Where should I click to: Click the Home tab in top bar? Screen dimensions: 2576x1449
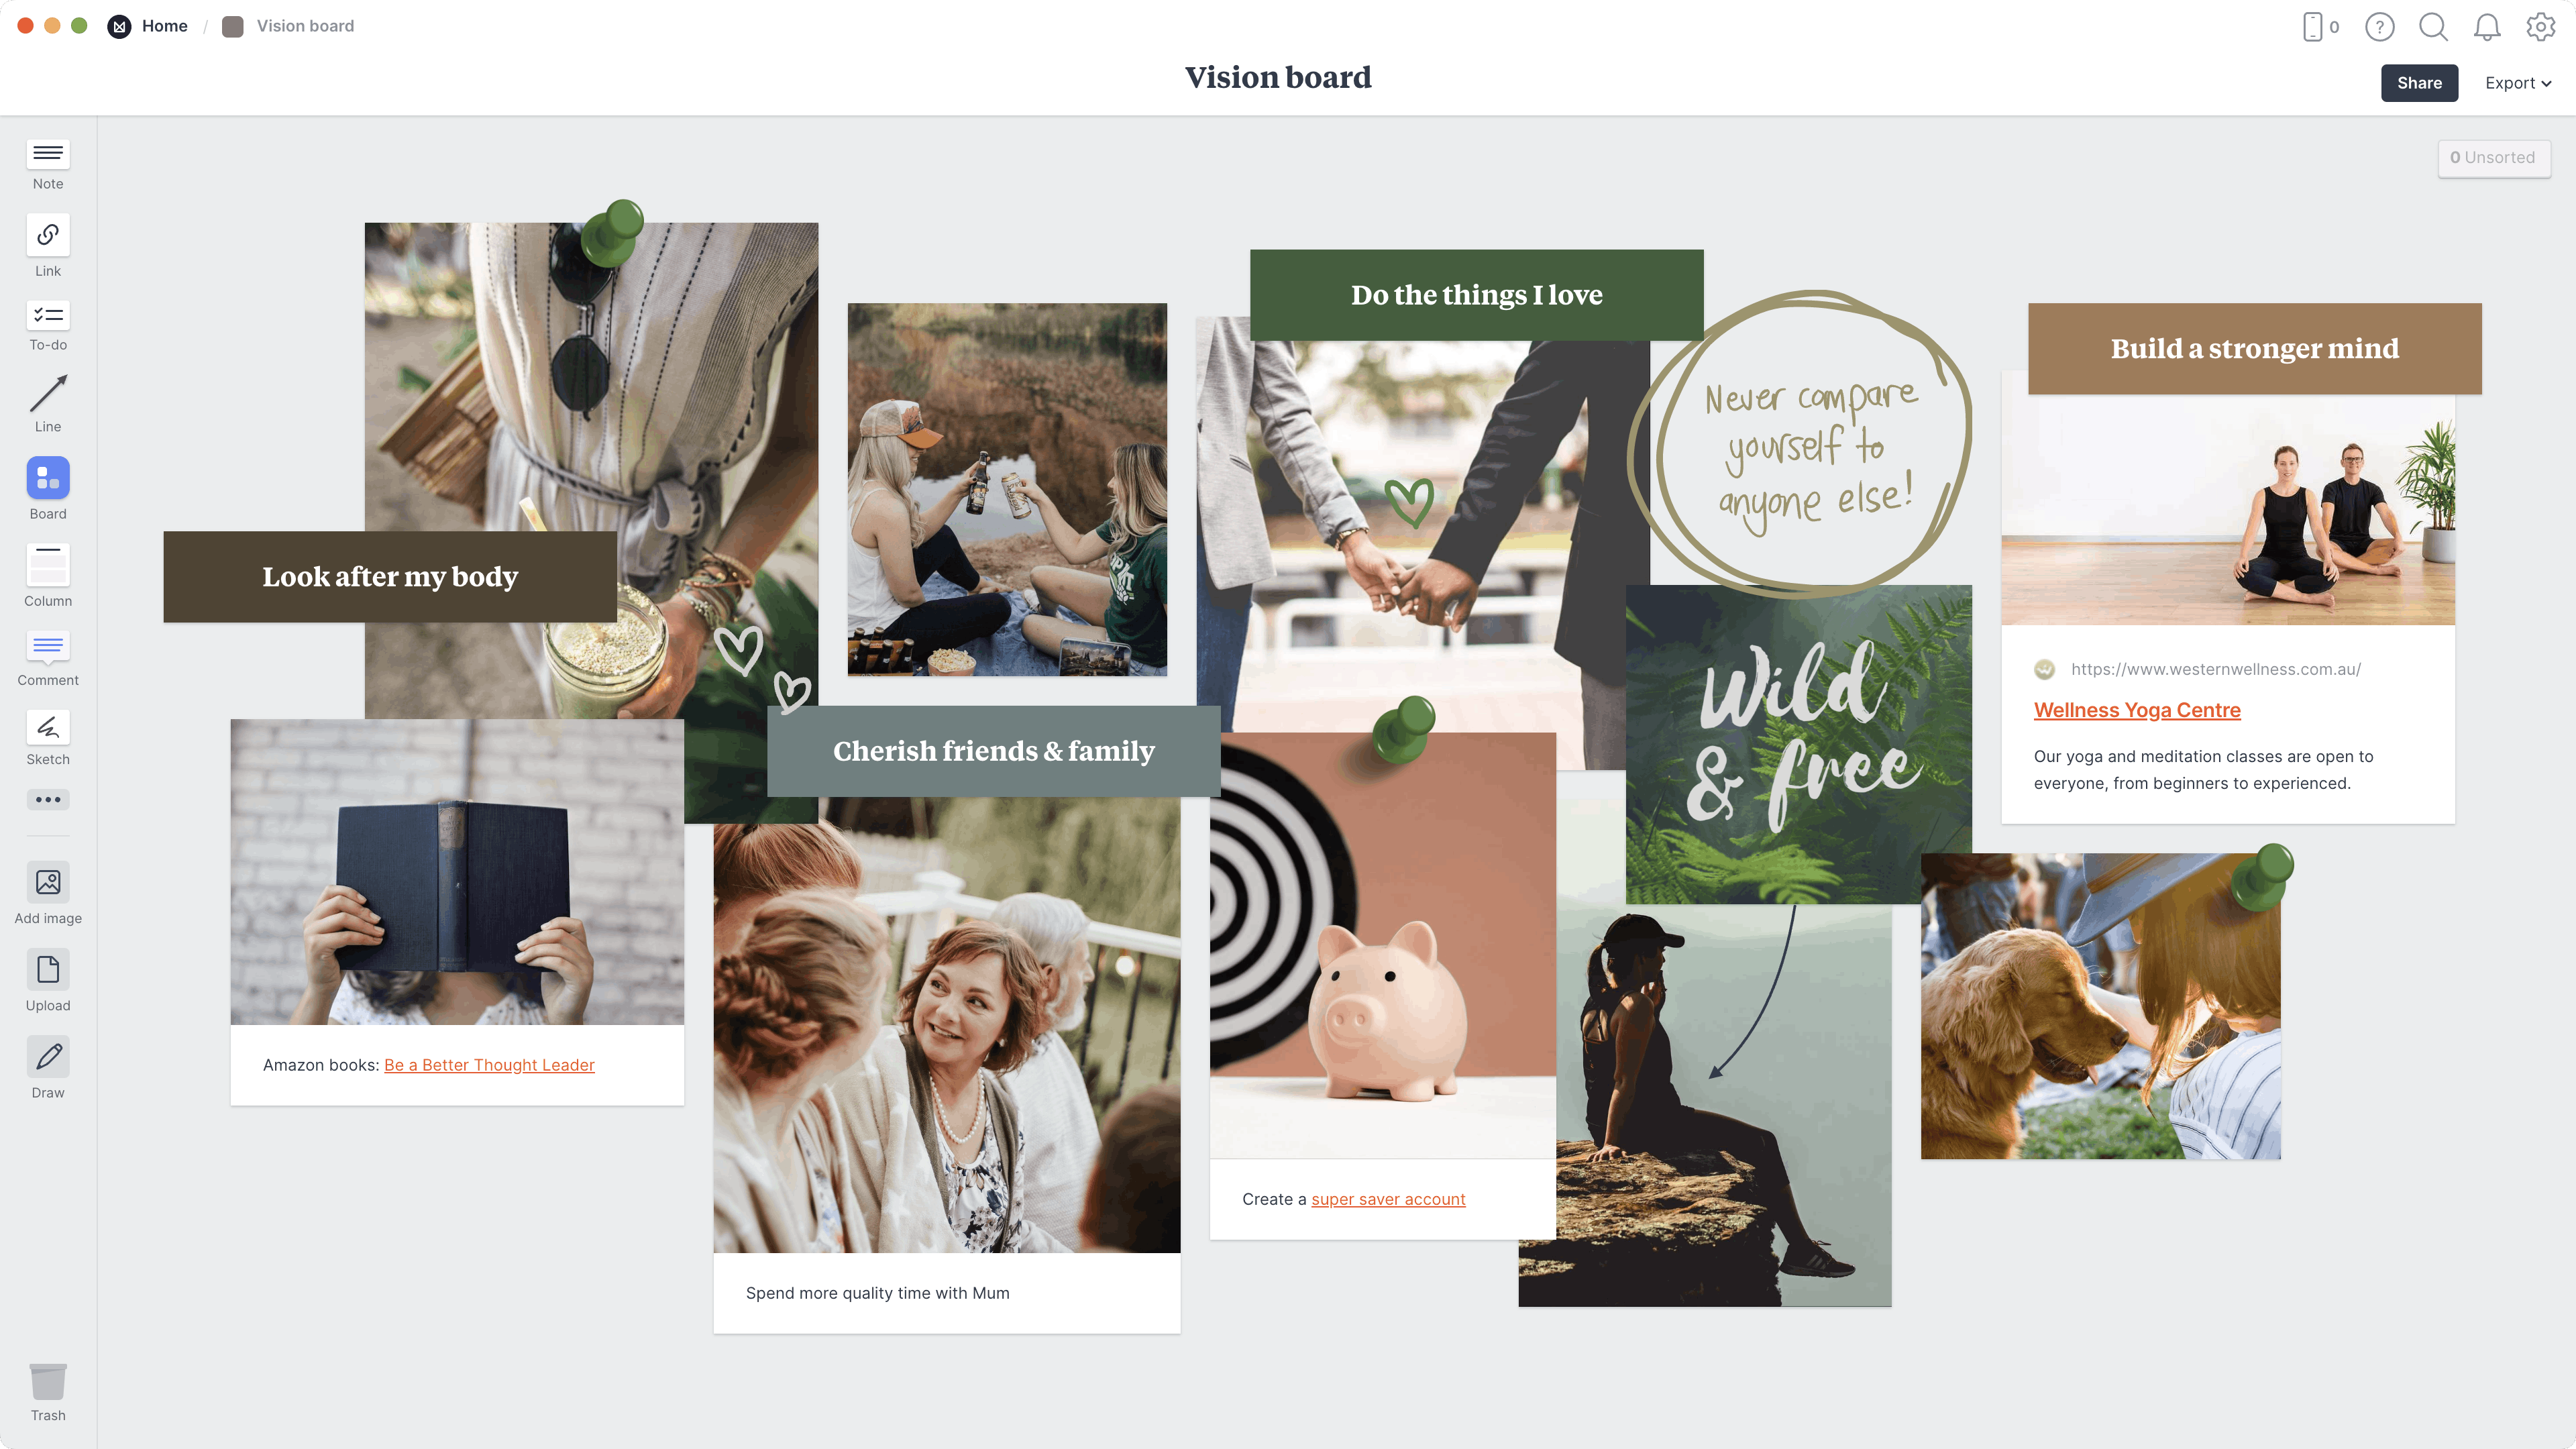pyautogui.click(x=163, y=25)
